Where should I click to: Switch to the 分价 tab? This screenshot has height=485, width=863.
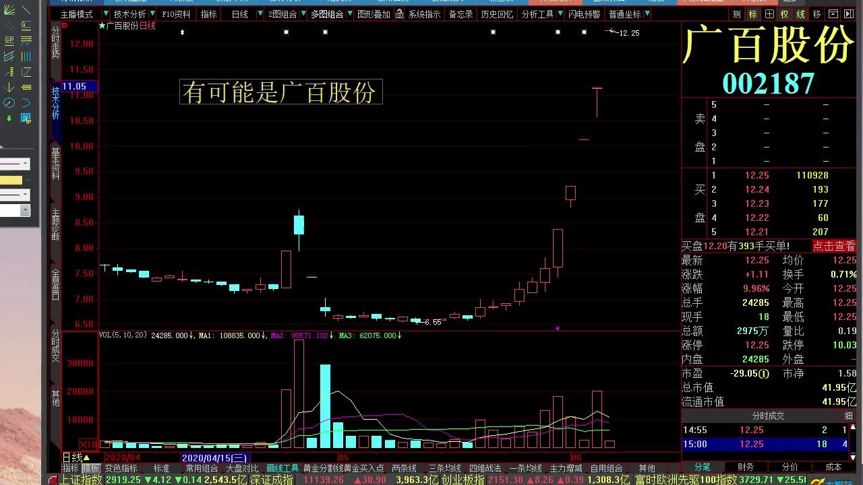790,467
